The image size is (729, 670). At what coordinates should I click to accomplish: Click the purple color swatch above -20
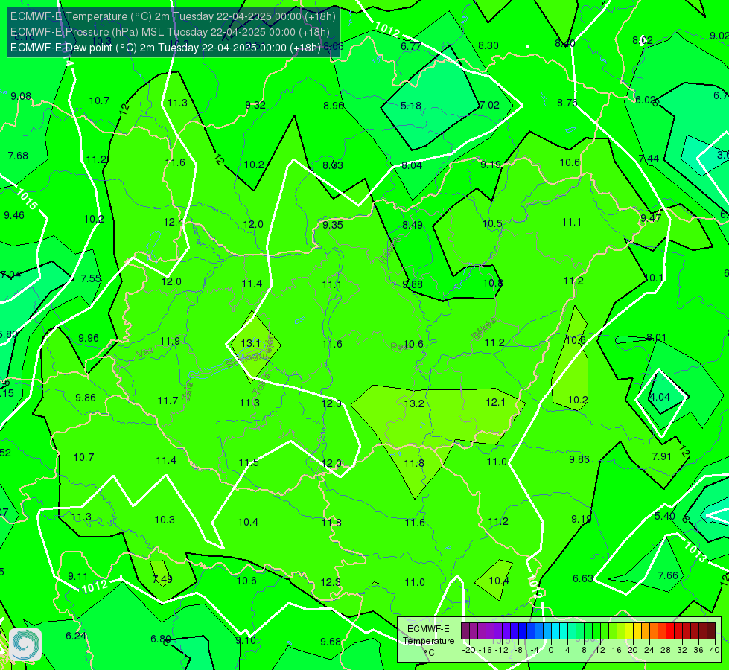point(465,631)
